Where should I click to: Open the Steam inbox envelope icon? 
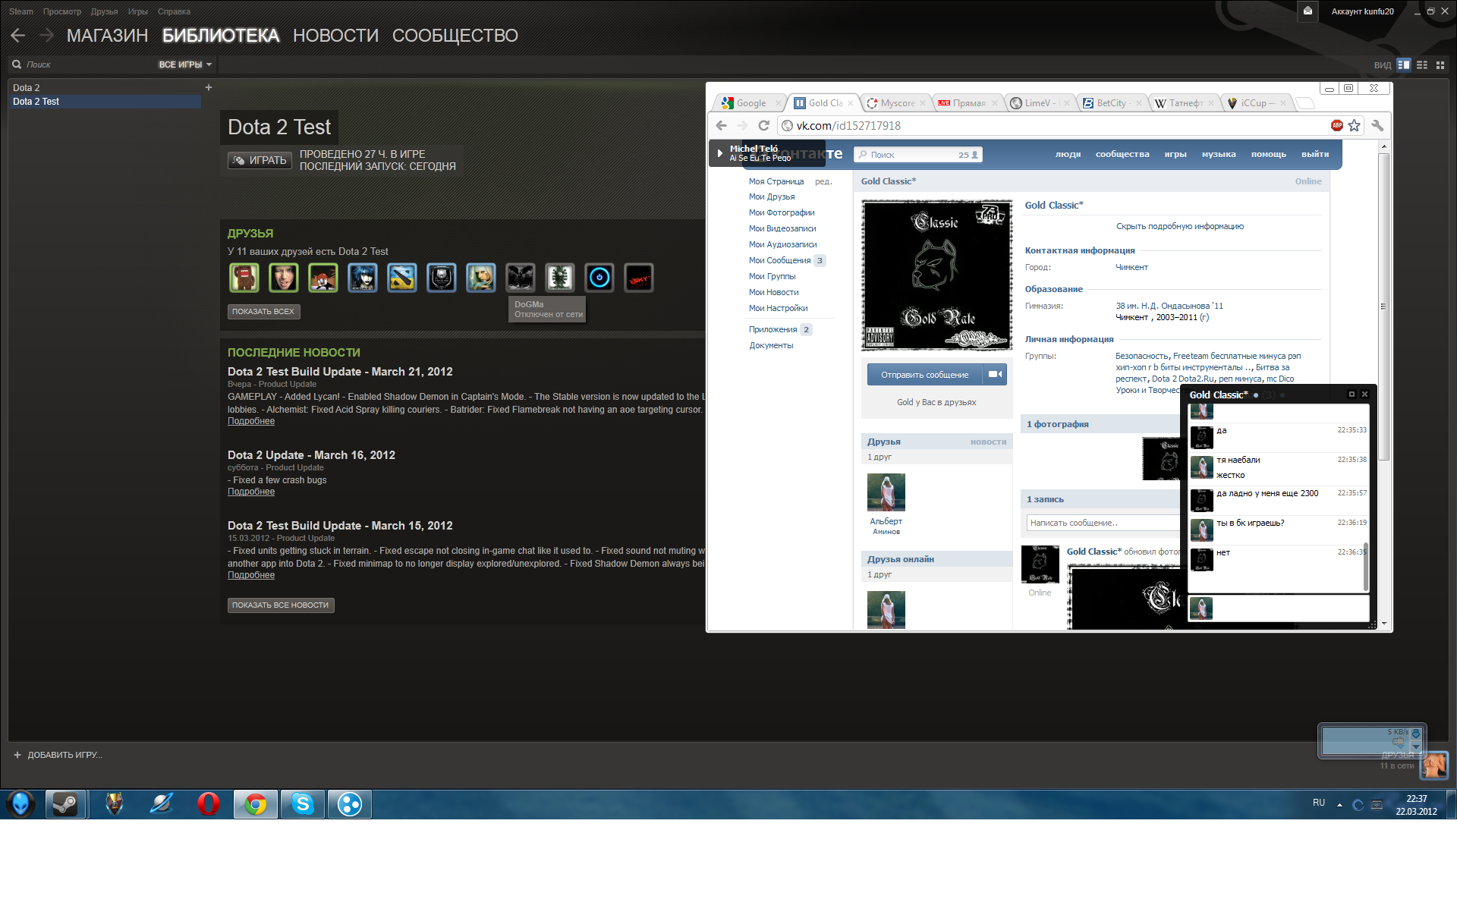pyautogui.click(x=1308, y=11)
